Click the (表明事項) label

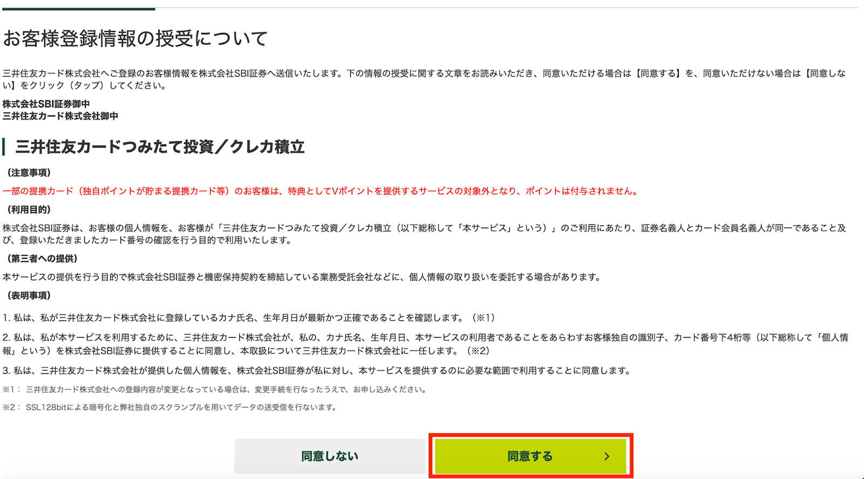click(x=28, y=296)
